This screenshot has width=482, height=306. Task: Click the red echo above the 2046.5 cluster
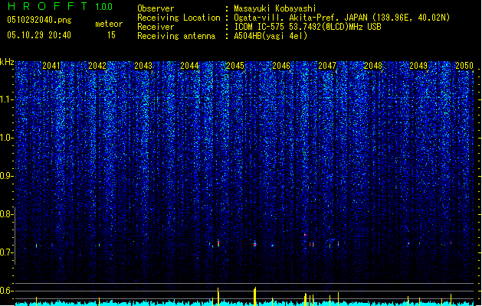pos(305,235)
